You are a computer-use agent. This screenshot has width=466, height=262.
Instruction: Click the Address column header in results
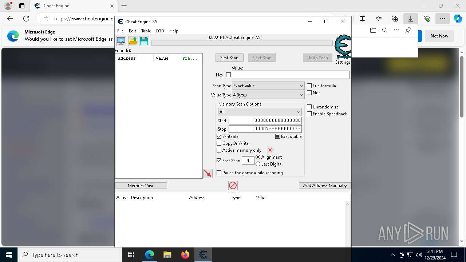(x=134, y=58)
